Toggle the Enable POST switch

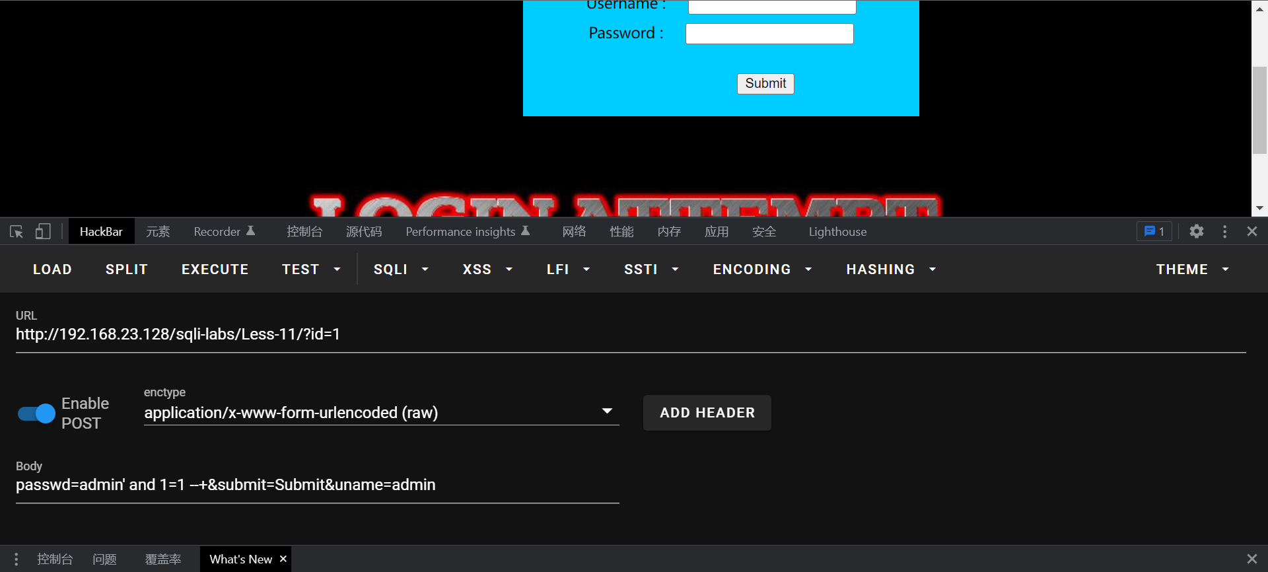point(36,413)
